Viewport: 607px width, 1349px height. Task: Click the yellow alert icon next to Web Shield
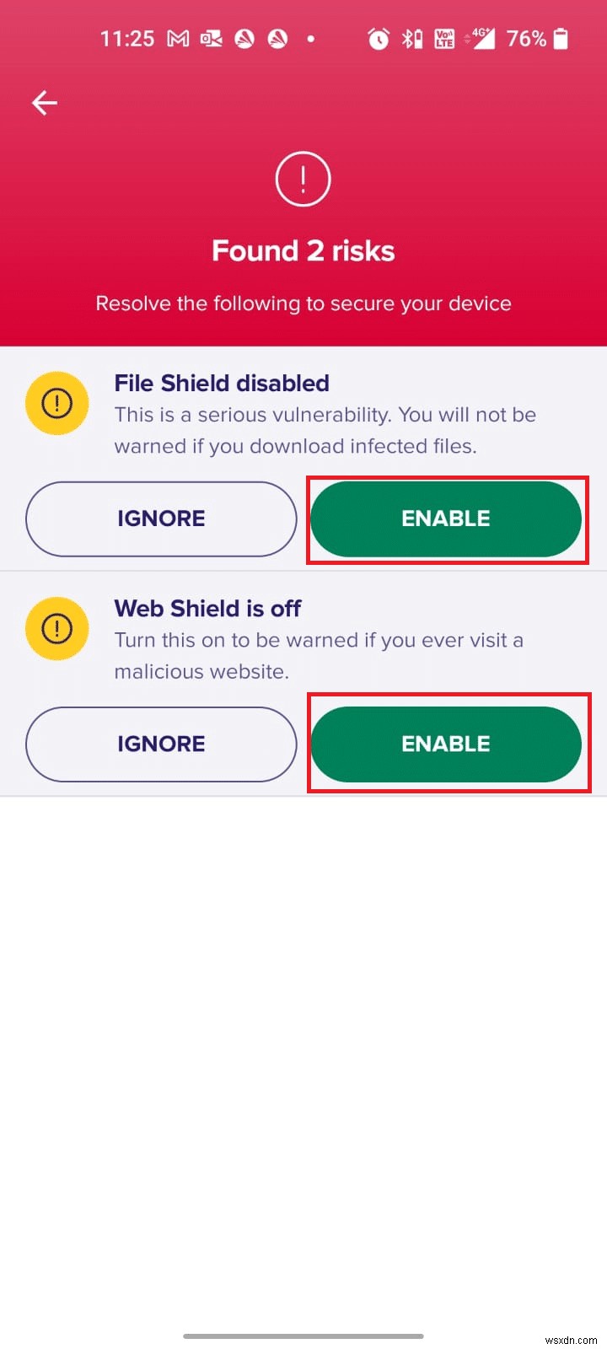point(56,627)
